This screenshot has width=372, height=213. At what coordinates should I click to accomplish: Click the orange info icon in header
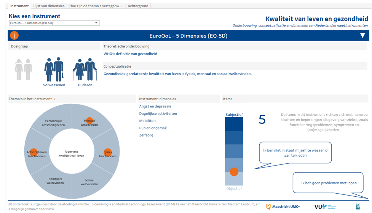tap(14, 36)
